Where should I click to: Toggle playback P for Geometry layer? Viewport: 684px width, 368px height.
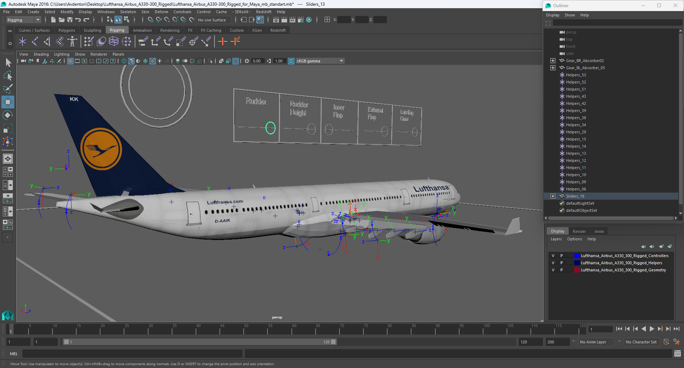(x=561, y=270)
